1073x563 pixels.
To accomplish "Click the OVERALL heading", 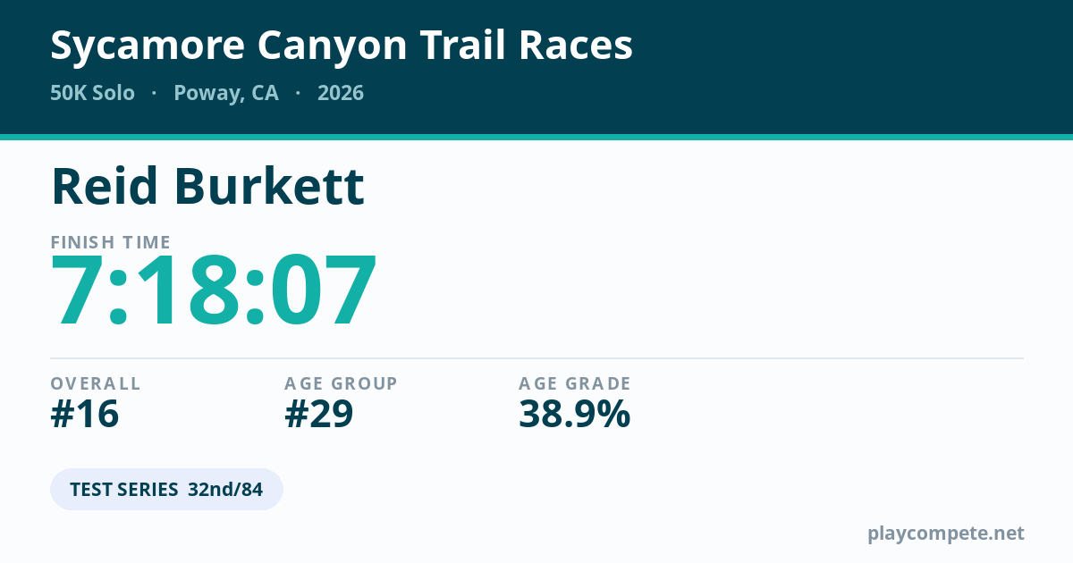I will [x=96, y=383].
